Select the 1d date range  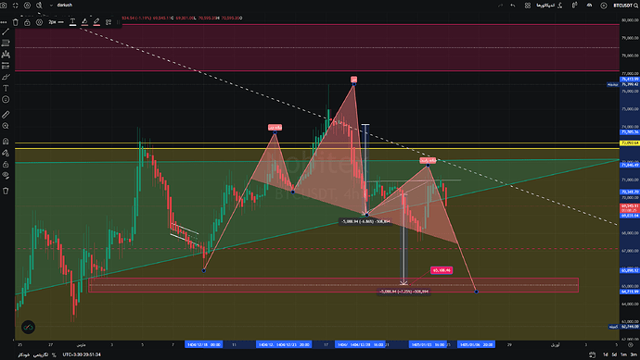coord(606,354)
